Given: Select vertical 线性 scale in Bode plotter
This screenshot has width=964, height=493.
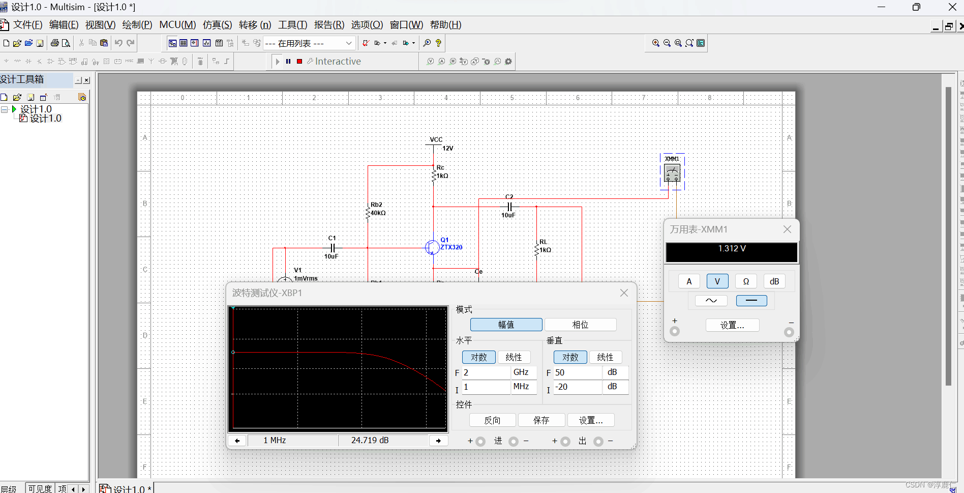Looking at the screenshot, I should click(605, 357).
